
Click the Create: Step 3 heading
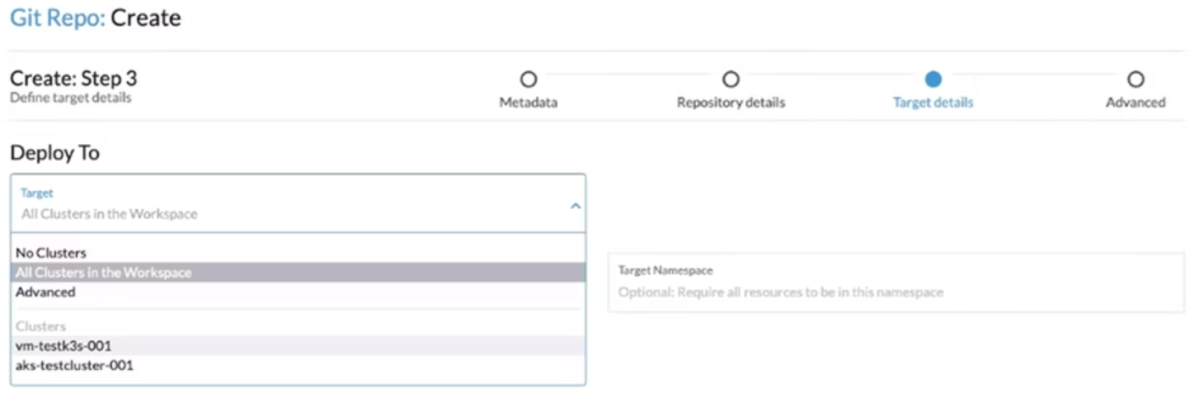(x=74, y=79)
